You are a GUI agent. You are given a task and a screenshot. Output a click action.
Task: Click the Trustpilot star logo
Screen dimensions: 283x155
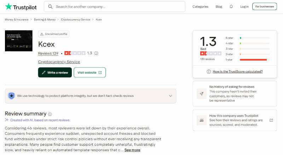click(x=8, y=7)
